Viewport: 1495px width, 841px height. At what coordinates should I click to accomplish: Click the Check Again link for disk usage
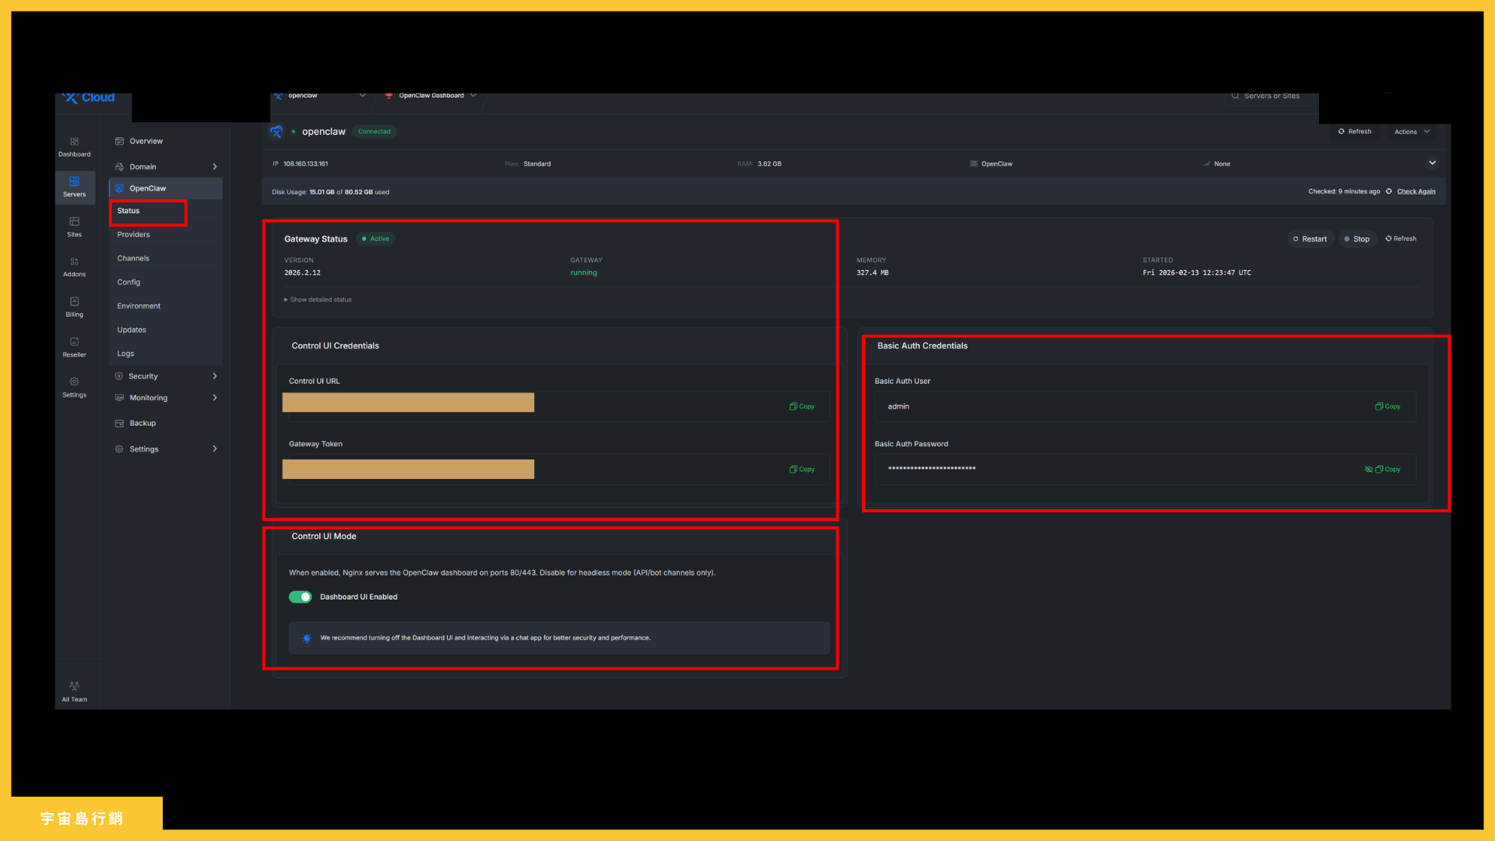pyautogui.click(x=1416, y=191)
